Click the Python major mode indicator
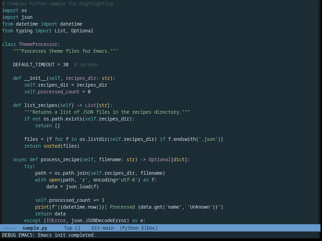Viewport: 322px width, 241px height. click(x=130, y=228)
